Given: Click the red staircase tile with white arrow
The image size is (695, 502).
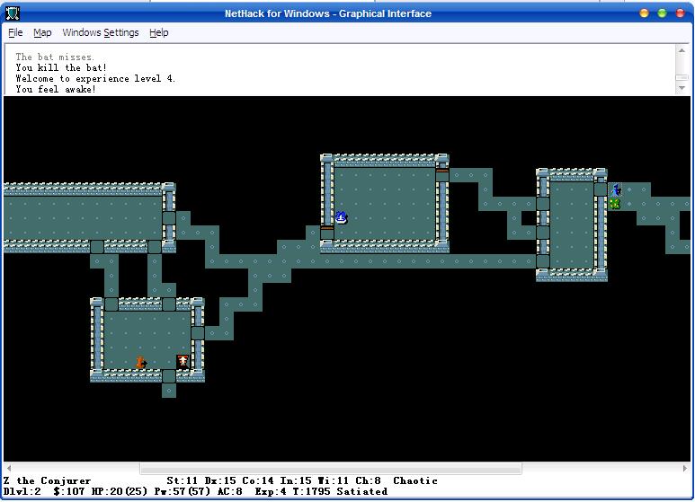Looking at the screenshot, I should click(x=183, y=362).
